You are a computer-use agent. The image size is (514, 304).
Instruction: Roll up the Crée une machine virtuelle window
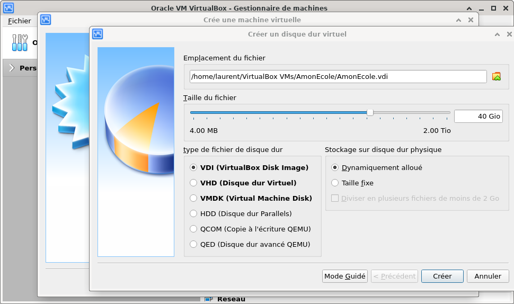click(458, 20)
